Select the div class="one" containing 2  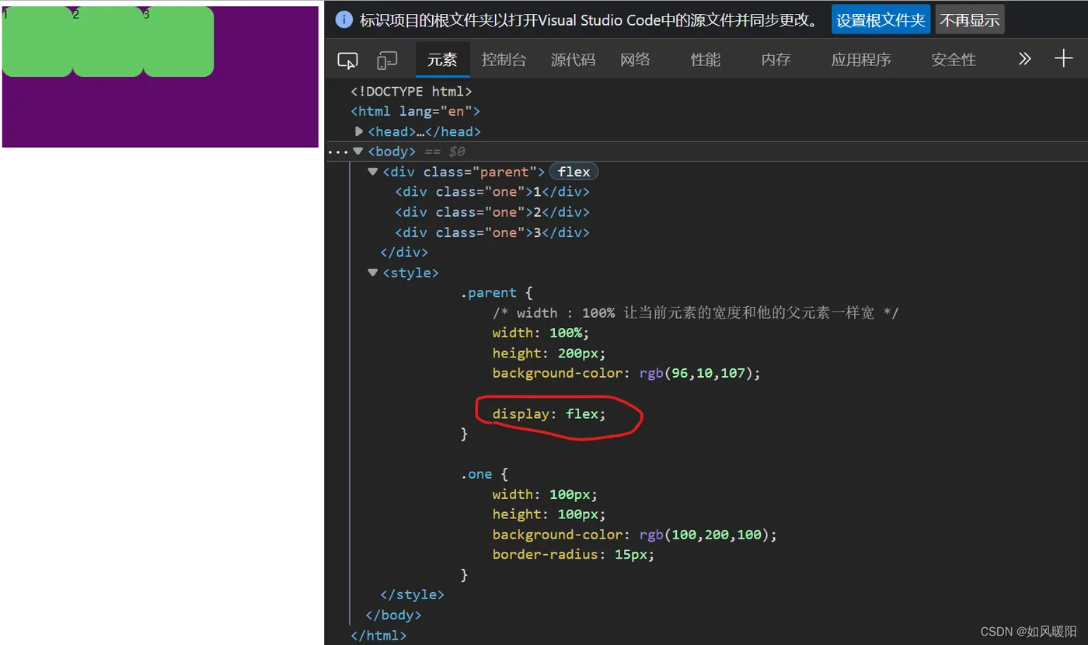tap(492, 212)
